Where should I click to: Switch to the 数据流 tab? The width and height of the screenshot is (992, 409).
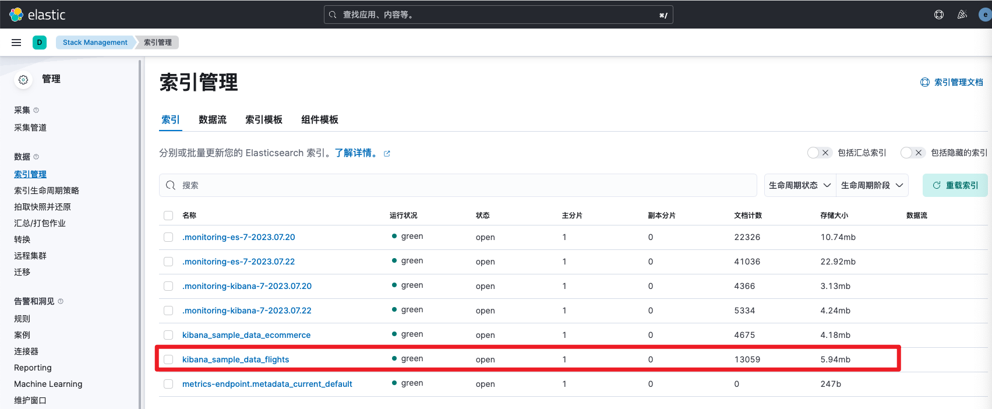click(213, 119)
